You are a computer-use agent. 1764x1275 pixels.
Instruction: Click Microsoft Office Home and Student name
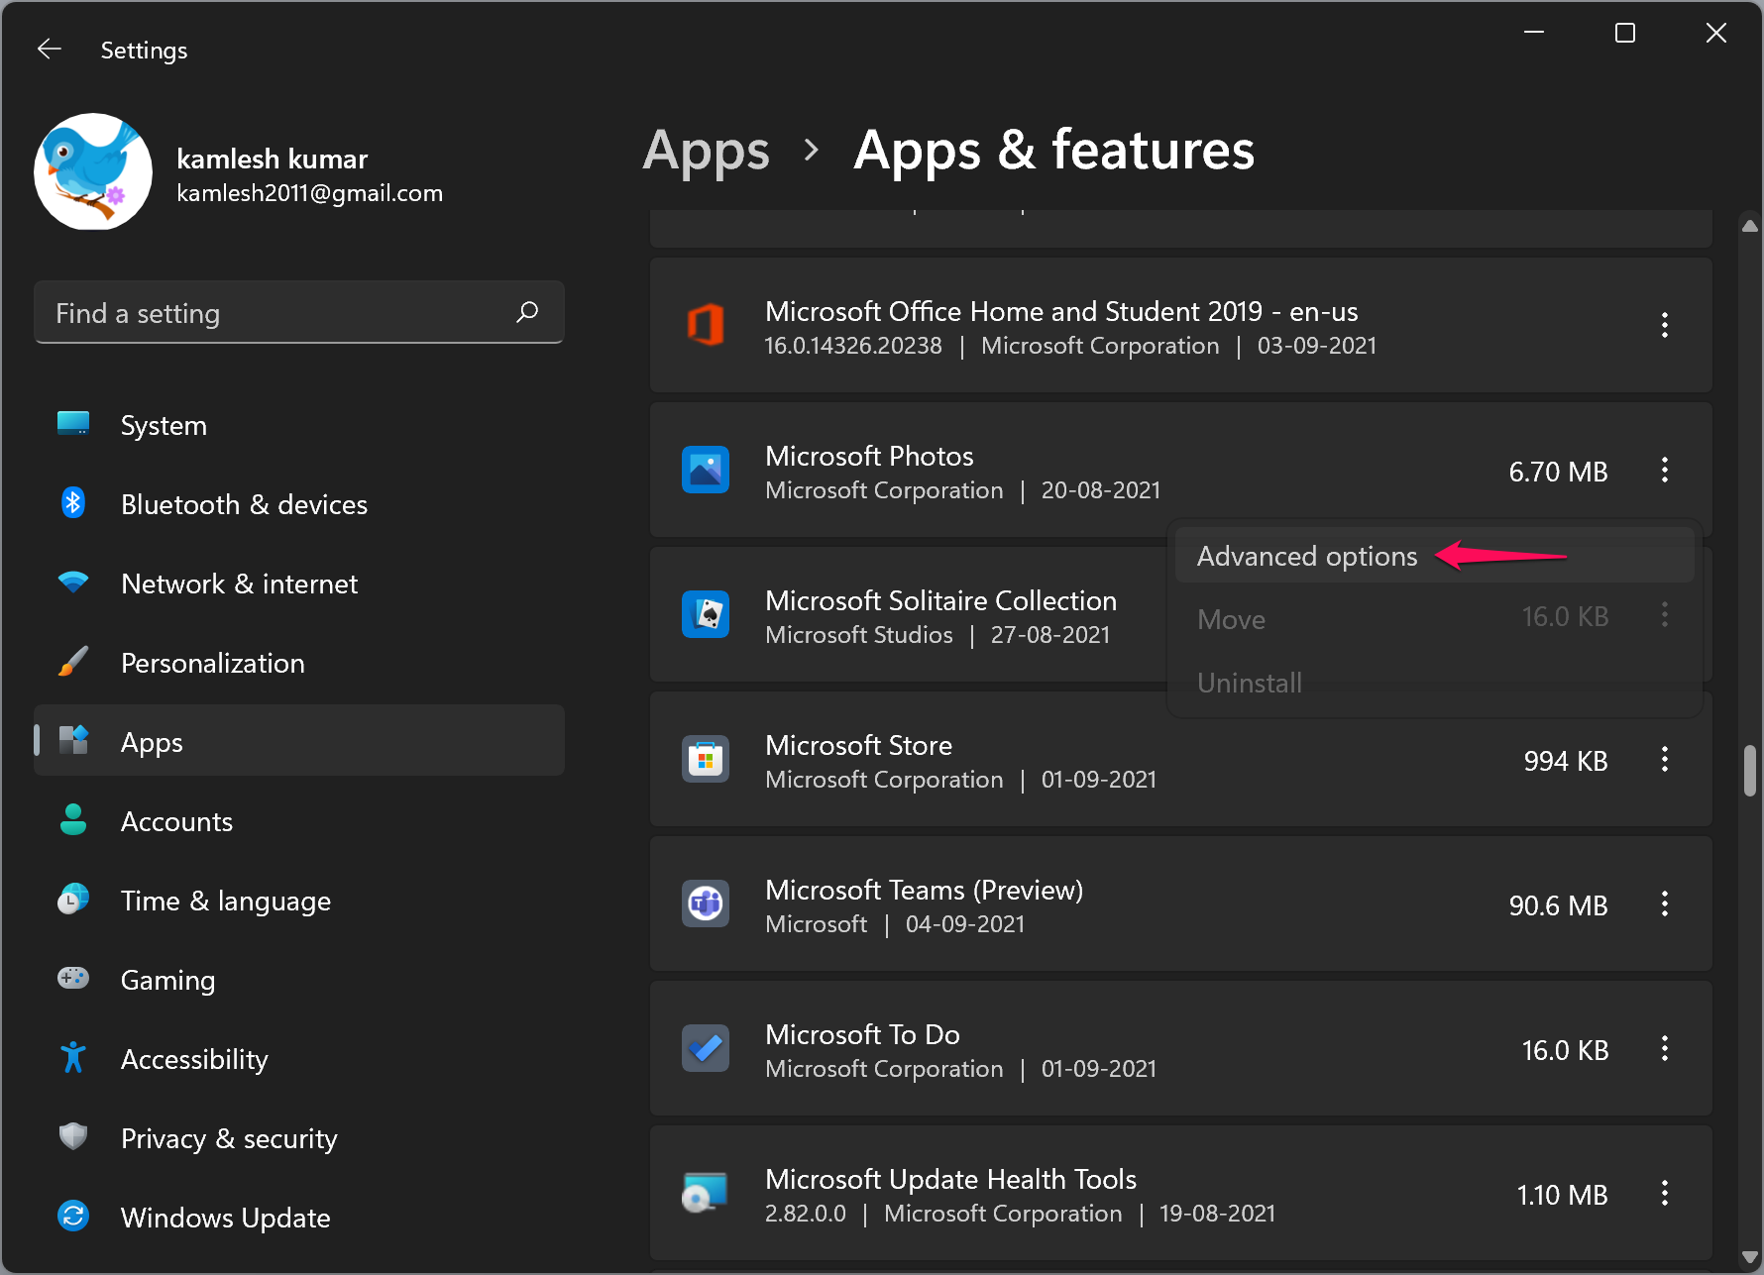click(x=1061, y=311)
